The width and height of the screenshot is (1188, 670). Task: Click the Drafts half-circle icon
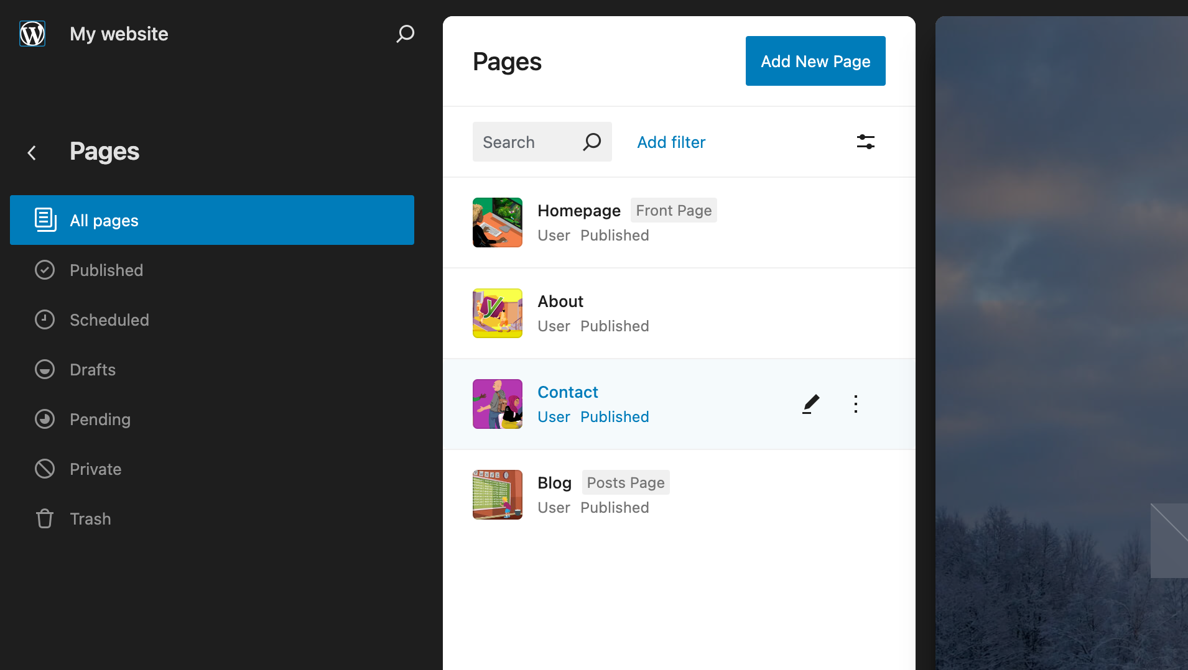[x=45, y=369]
